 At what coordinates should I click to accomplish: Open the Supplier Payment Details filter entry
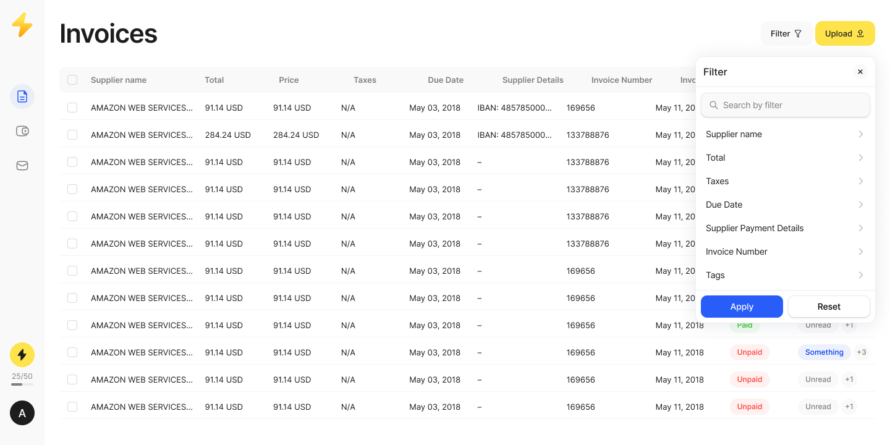click(x=785, y=228)
